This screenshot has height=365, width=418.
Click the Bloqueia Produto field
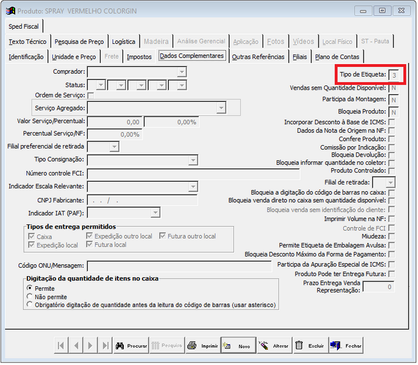pyautogui.click(x=394, y=112)
